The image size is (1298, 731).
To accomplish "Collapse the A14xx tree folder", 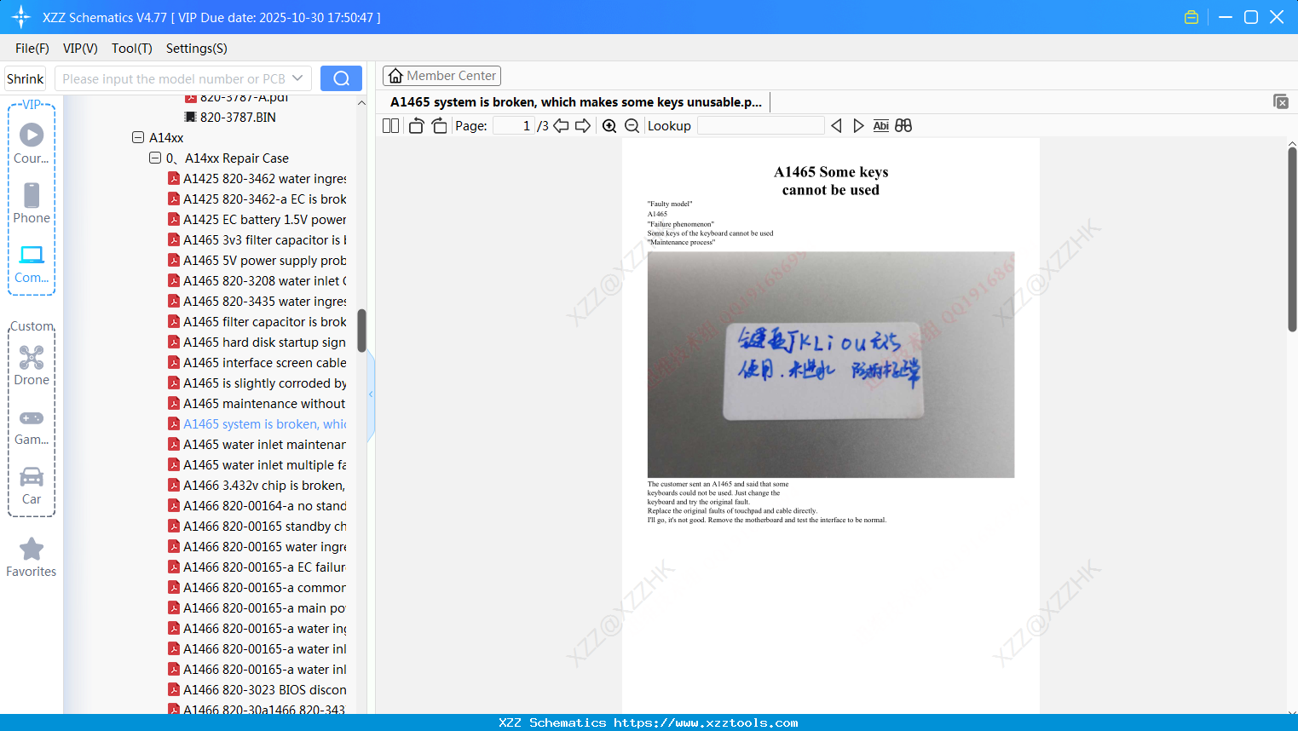I will [x=138, y=137].
